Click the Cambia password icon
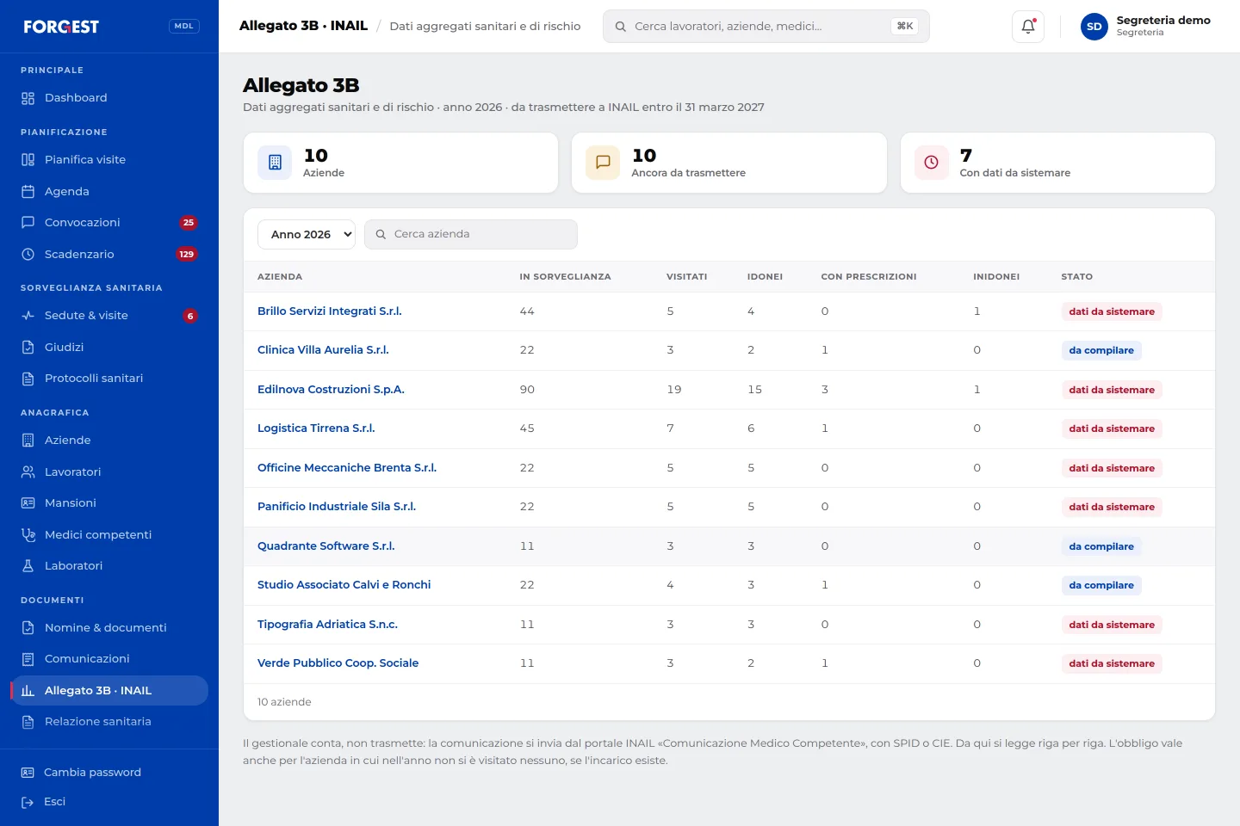Screen dimensions: 1240x826 point(28,773)
